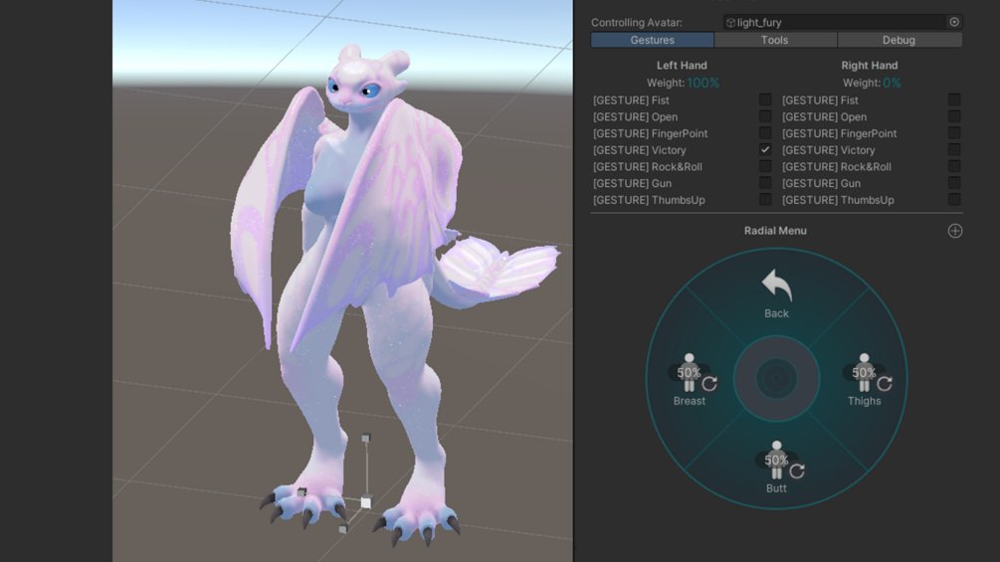Open the Debug tab
The image size is (1000, 562).
900,40
